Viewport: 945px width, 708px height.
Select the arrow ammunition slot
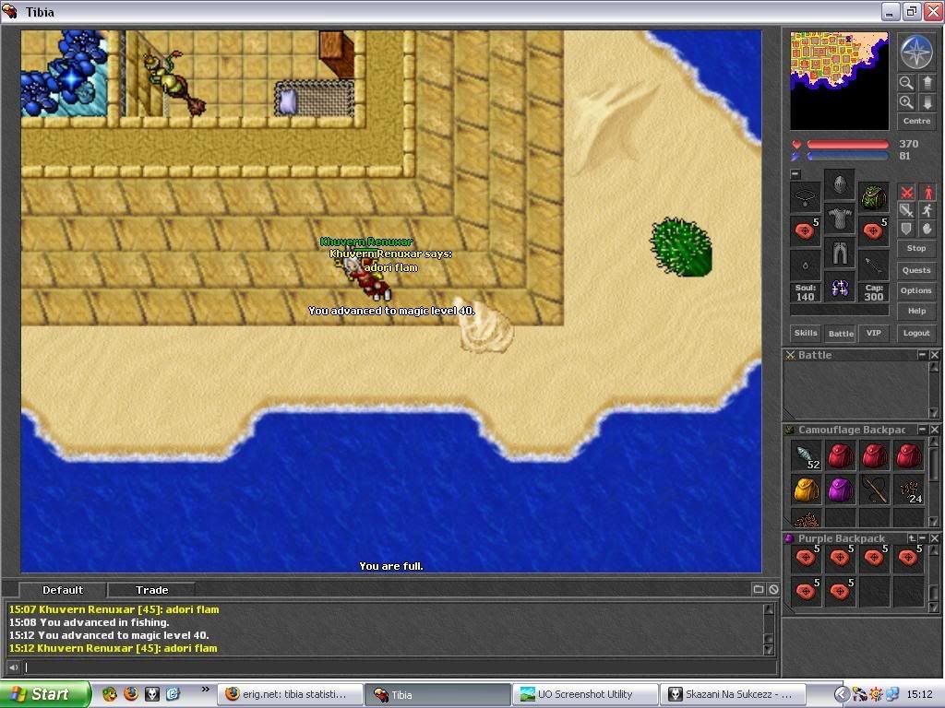(873, 265)
